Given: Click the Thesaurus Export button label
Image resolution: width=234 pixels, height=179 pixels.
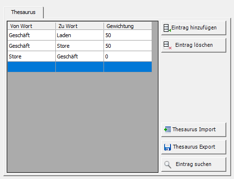Looking at the screenshot, I should tap(194, 147).
